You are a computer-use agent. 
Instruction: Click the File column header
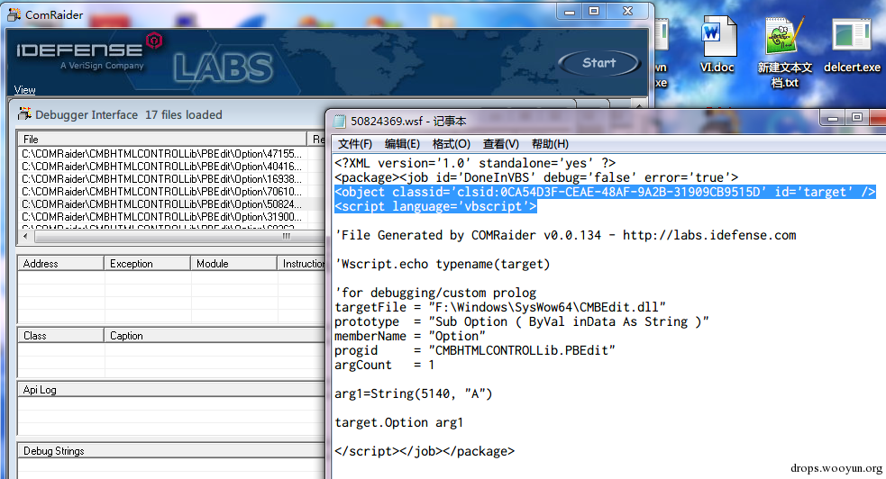pyautogui.click(x=162, y=139)
